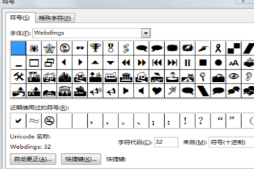Select the restore overlapping windows symbol
Screen dimensions: 254x169
(x=49, y=63)
